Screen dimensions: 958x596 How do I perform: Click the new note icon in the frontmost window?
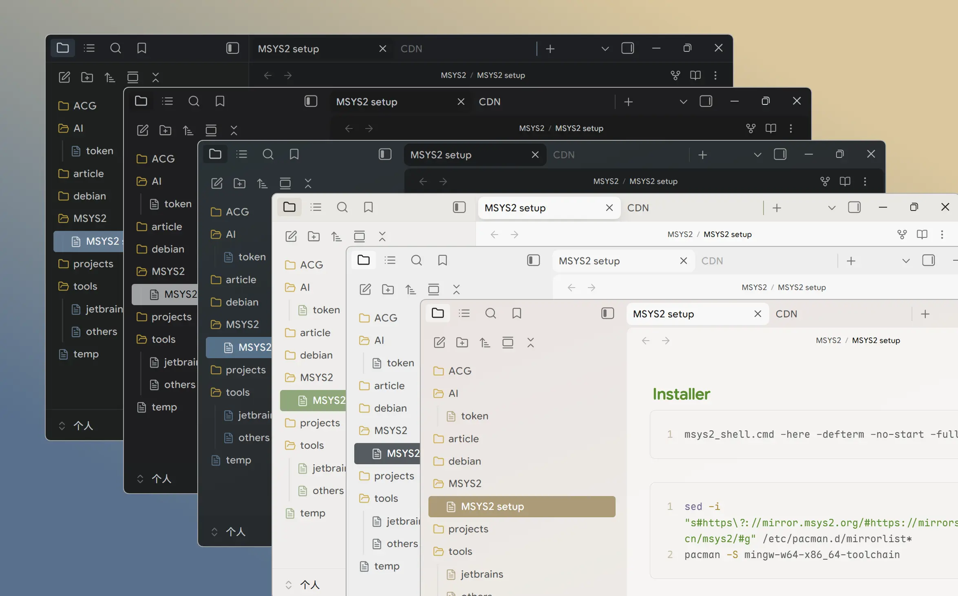click(x=439, y=342)
